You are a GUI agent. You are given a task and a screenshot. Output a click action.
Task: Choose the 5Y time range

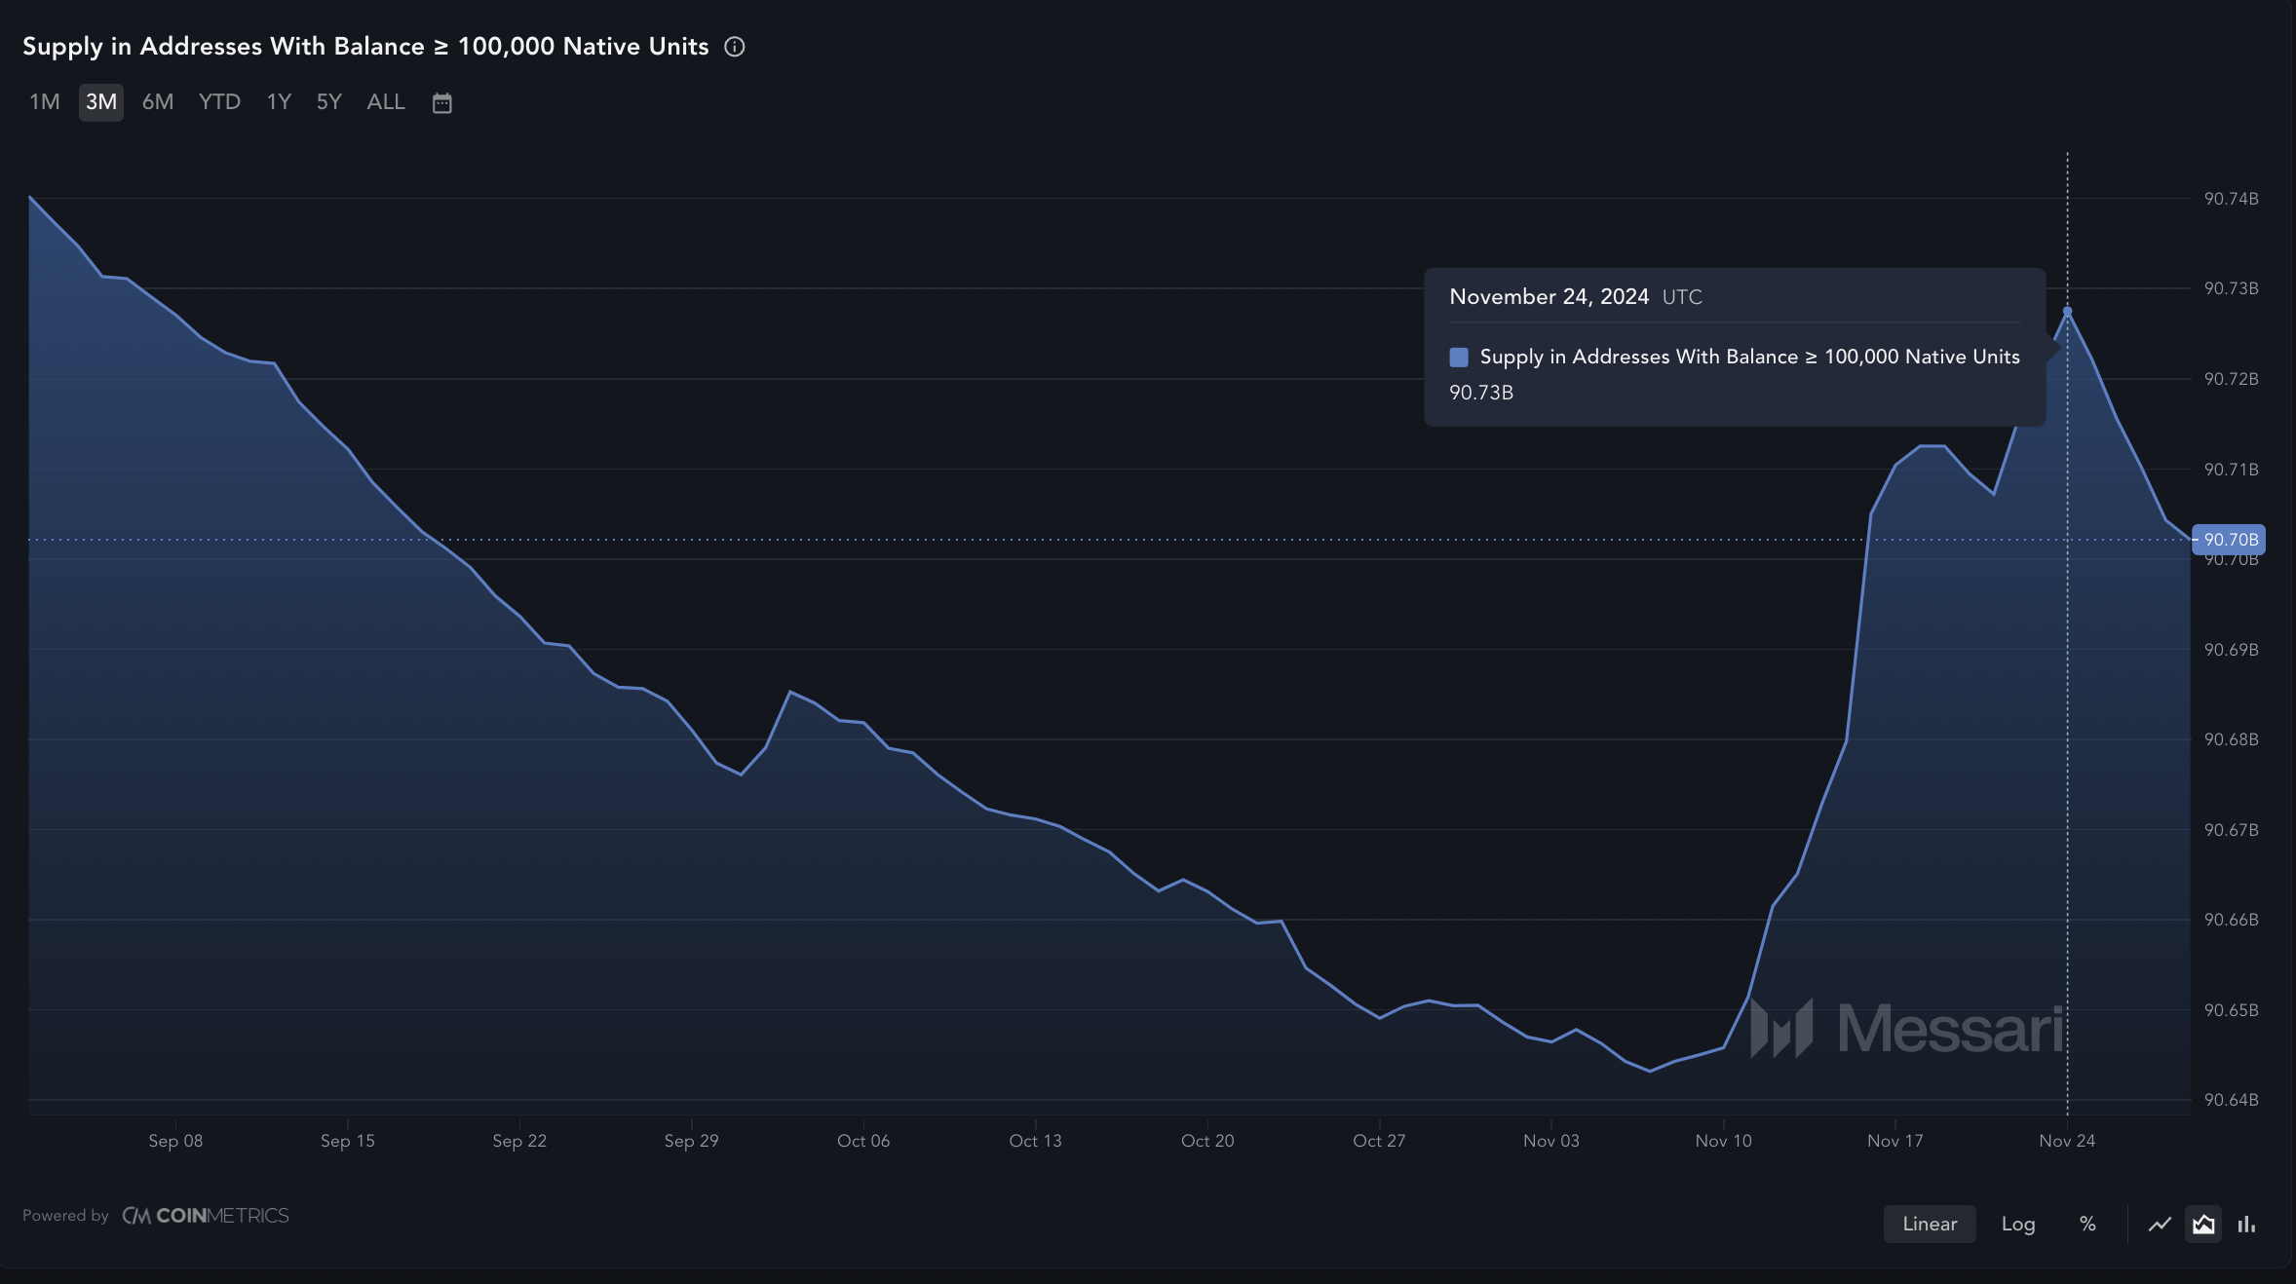click(x=328, y=102)
